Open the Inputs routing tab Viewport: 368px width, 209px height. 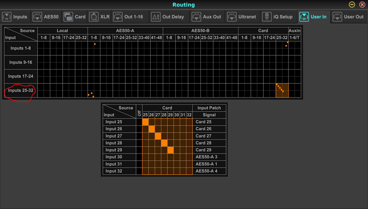click(x=15, y=17)
